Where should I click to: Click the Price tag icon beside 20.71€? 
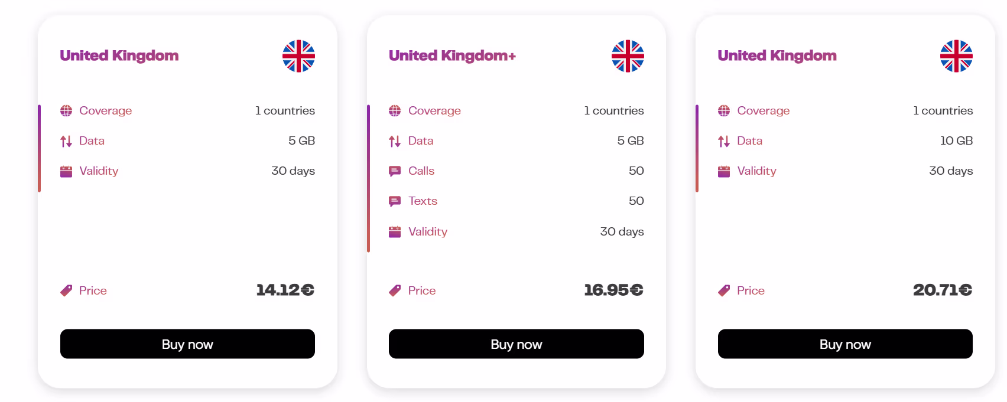click(724, 290)
